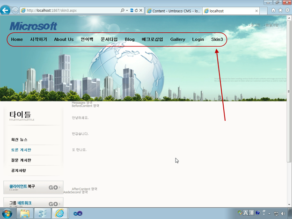Open the Blog menu item
The width and height of the screenshot is (292, 219).
130,39
